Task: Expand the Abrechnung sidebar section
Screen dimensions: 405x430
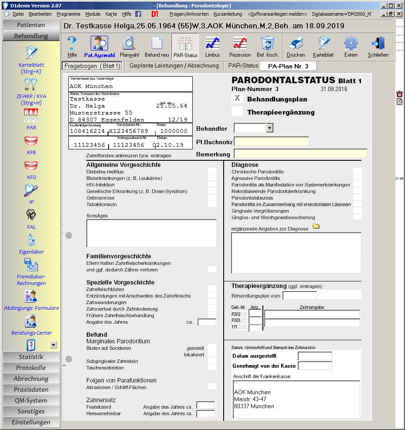Action: [x=31, y=379]
